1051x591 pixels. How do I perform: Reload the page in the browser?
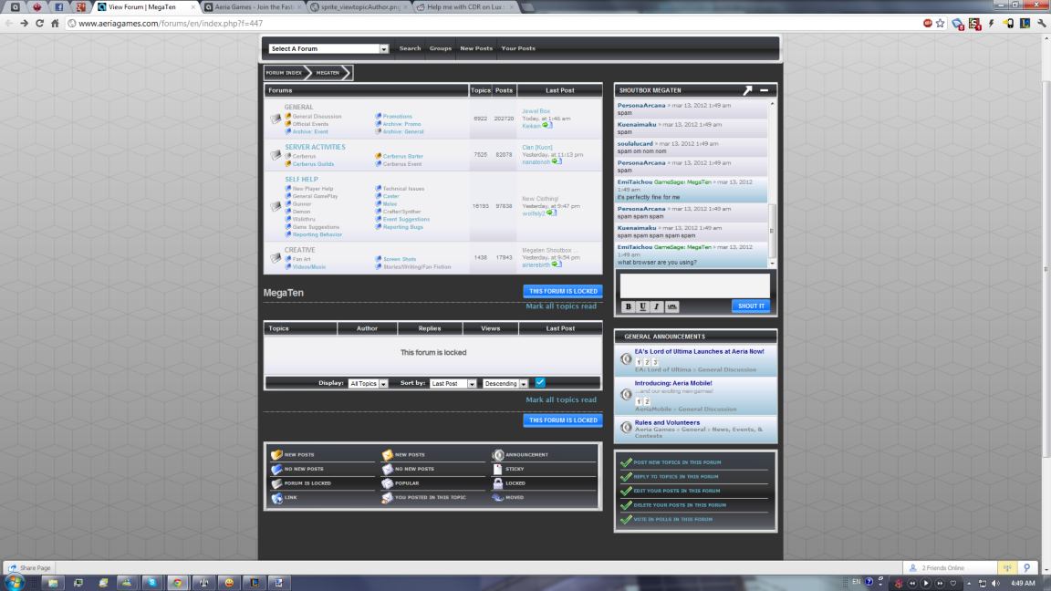[x=39, y=23]
